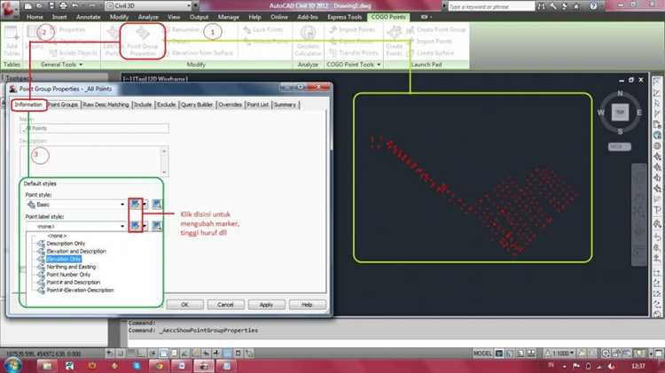The width and height of the screenshot is (665, 373).
Task: Open the Query Builder tab
Action: point(197,105)
